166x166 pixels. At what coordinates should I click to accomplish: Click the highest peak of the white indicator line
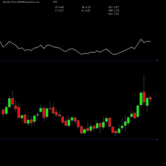click(141, 39)
